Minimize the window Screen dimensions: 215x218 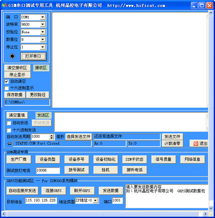click(x=194, y=6)
